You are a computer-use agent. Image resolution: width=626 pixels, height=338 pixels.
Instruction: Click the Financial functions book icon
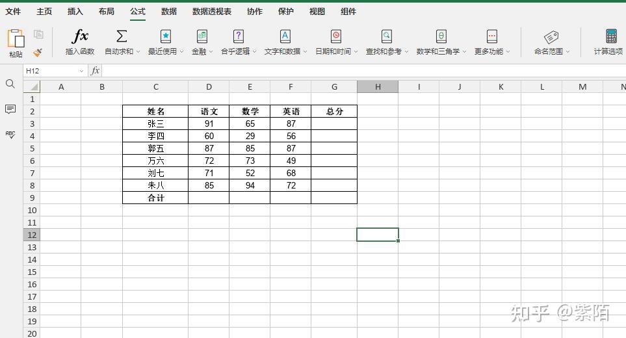(x=202, y=36)
